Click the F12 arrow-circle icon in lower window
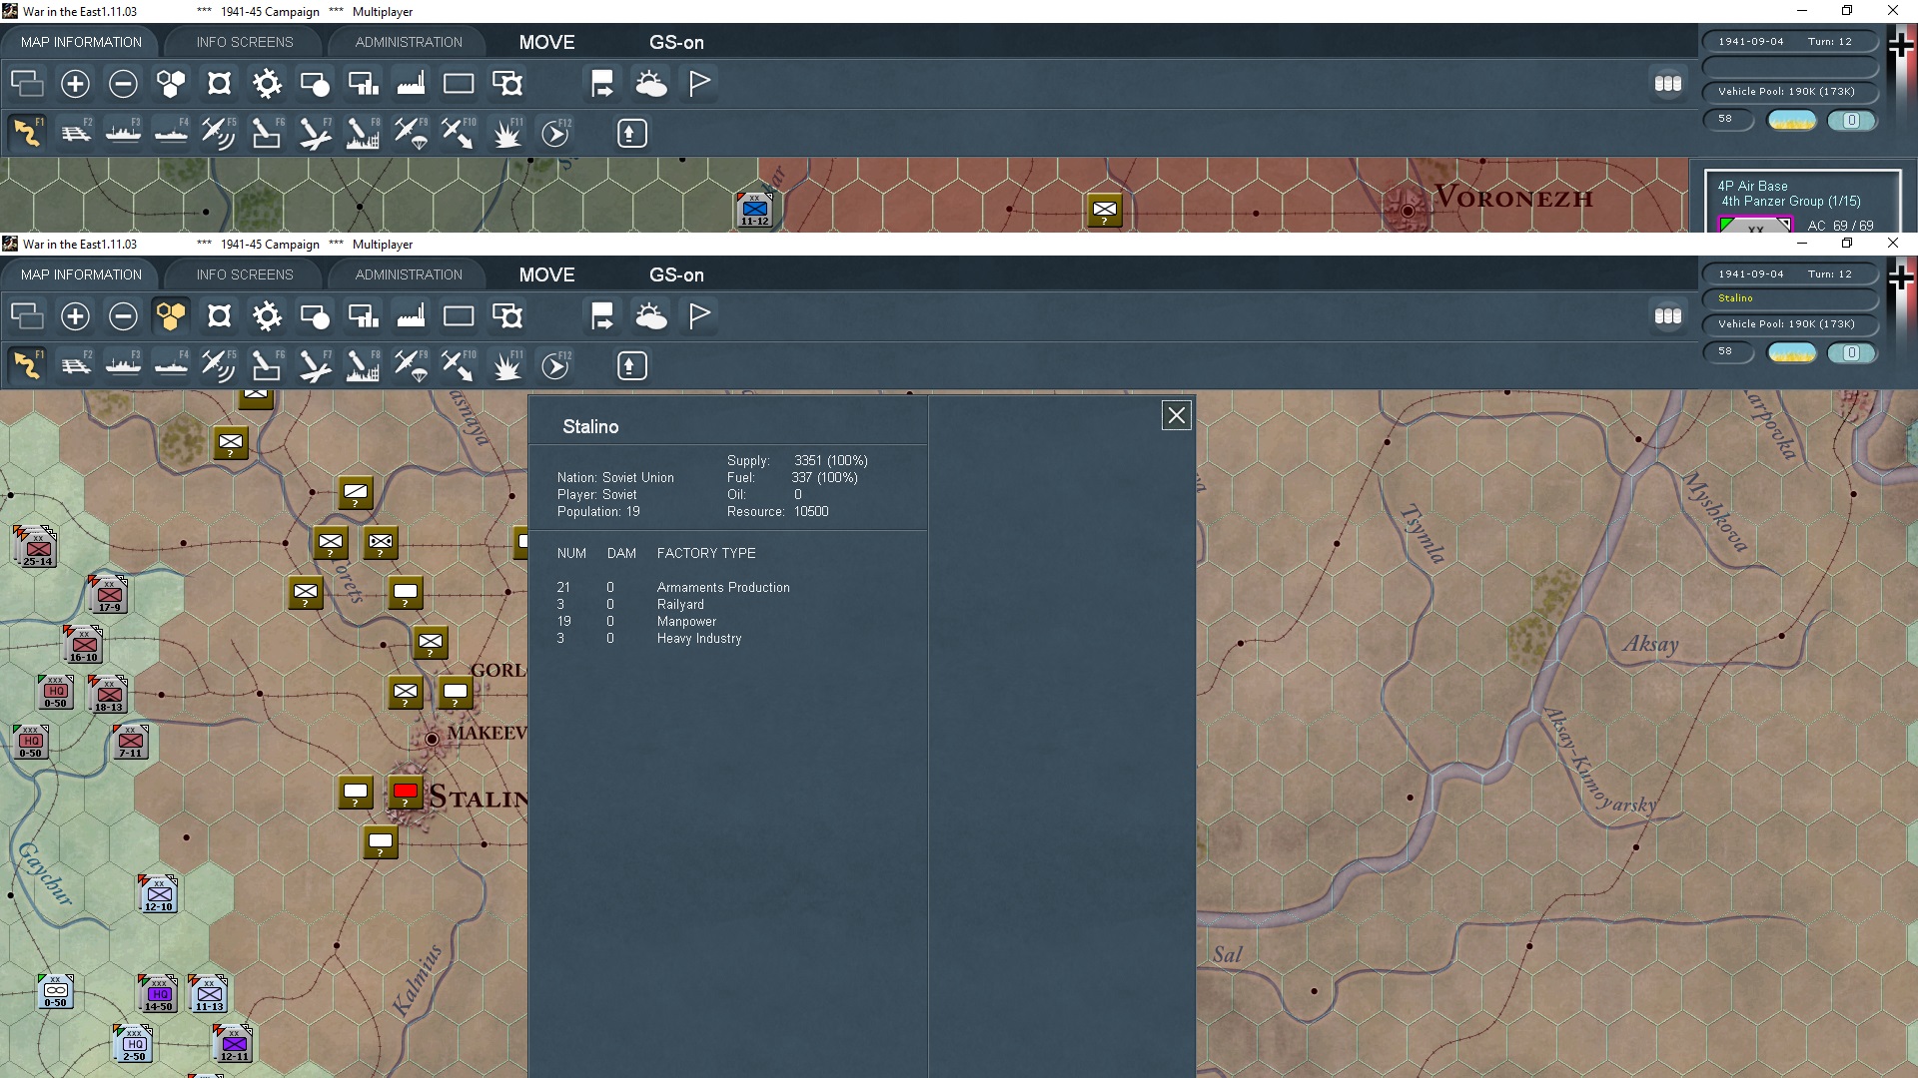 pos(555,366)
